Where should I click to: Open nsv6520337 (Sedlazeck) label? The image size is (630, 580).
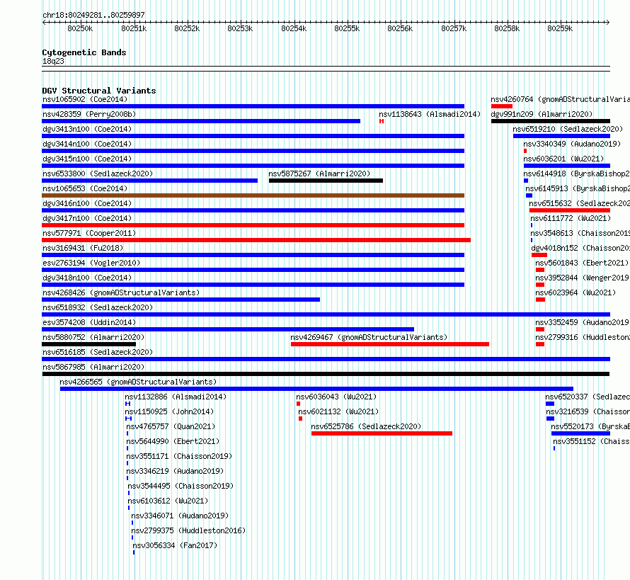[x=588, y=397]
